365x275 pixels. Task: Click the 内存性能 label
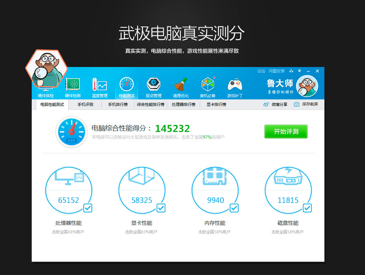(215, 223)
